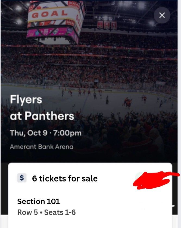Viewport: 181px width, 228px height.
Task: Select the '6 tickets for sale' heading
Action: [65, 178]
